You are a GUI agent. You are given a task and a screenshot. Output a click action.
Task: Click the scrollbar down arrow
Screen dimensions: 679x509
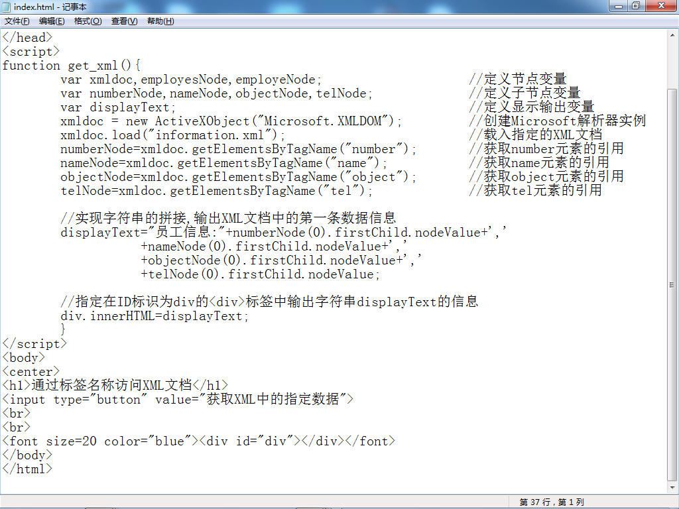[672, 487]
